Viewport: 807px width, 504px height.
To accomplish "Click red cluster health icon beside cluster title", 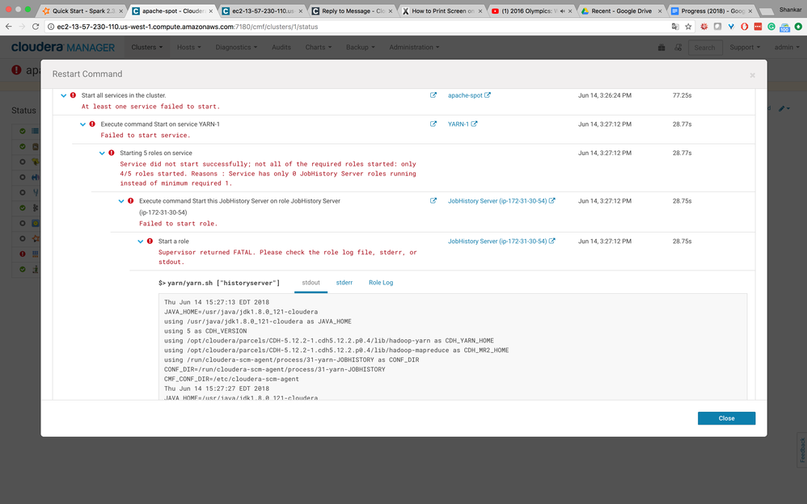I will tap(16, 70).
